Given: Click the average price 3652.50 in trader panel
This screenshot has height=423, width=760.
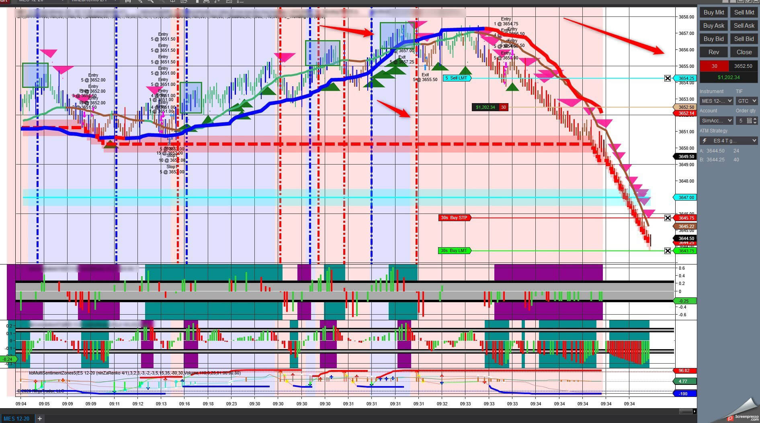Looking at the screenshot, I should coord(743,66).
